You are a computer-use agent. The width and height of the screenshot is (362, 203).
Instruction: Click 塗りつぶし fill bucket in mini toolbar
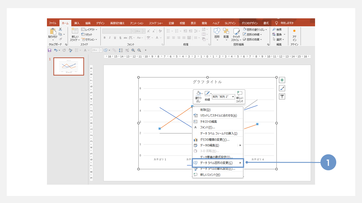199,94
